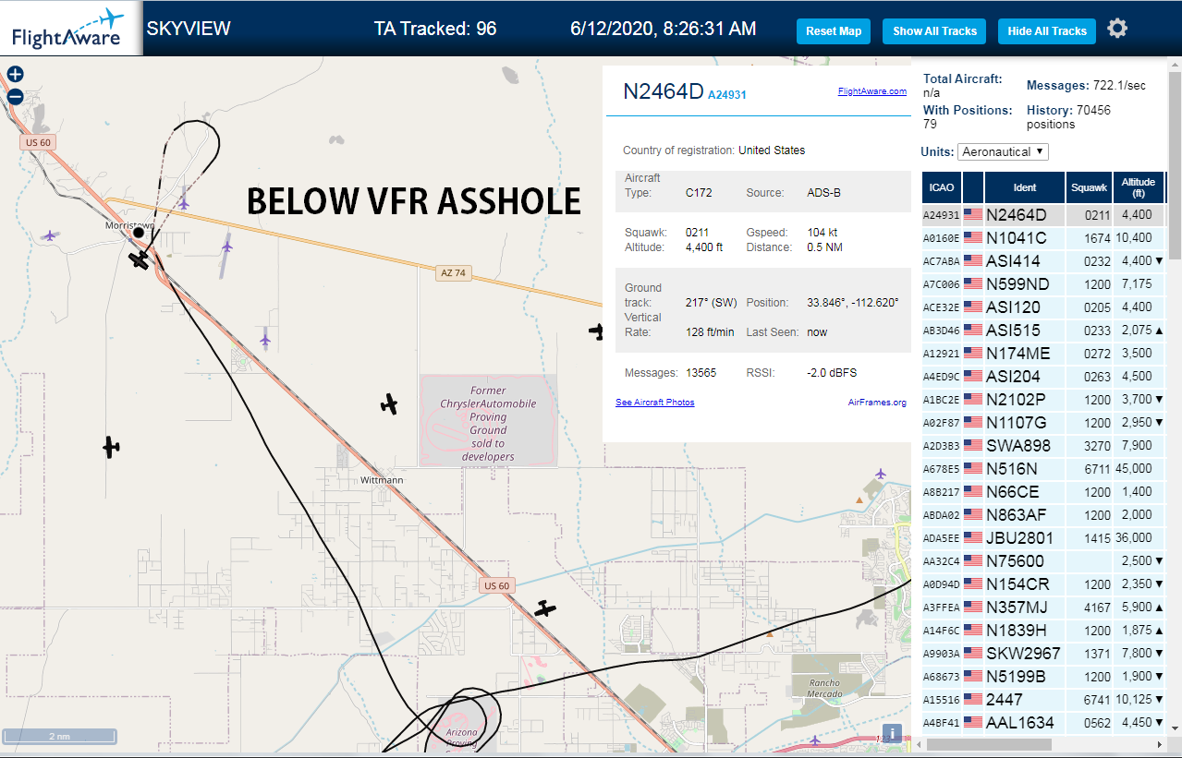This screenshot has height=758, width=1182.
Task: Click the map info 'i' icon
Action: click(x=892, y=734)
